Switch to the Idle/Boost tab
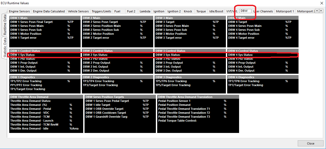 [216, 11]
